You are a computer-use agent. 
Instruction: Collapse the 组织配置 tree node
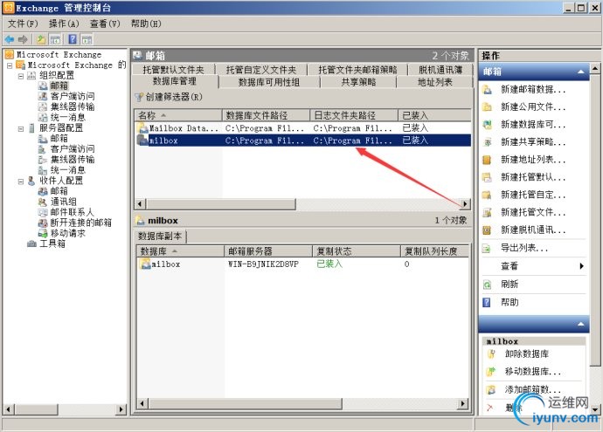tap(21, 76)
